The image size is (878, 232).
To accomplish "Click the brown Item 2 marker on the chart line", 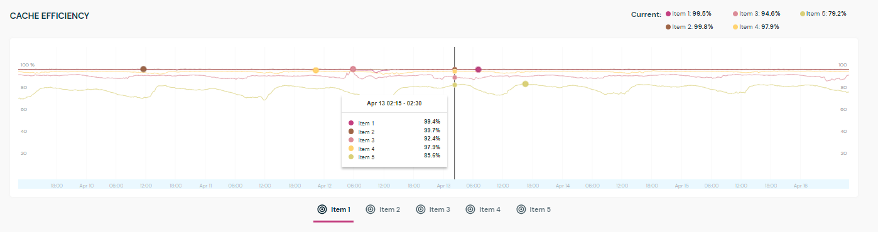I will click(x=143, y=69).
